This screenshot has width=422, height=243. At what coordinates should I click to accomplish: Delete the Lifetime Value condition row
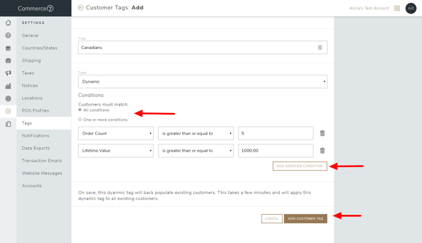(322, 150)
